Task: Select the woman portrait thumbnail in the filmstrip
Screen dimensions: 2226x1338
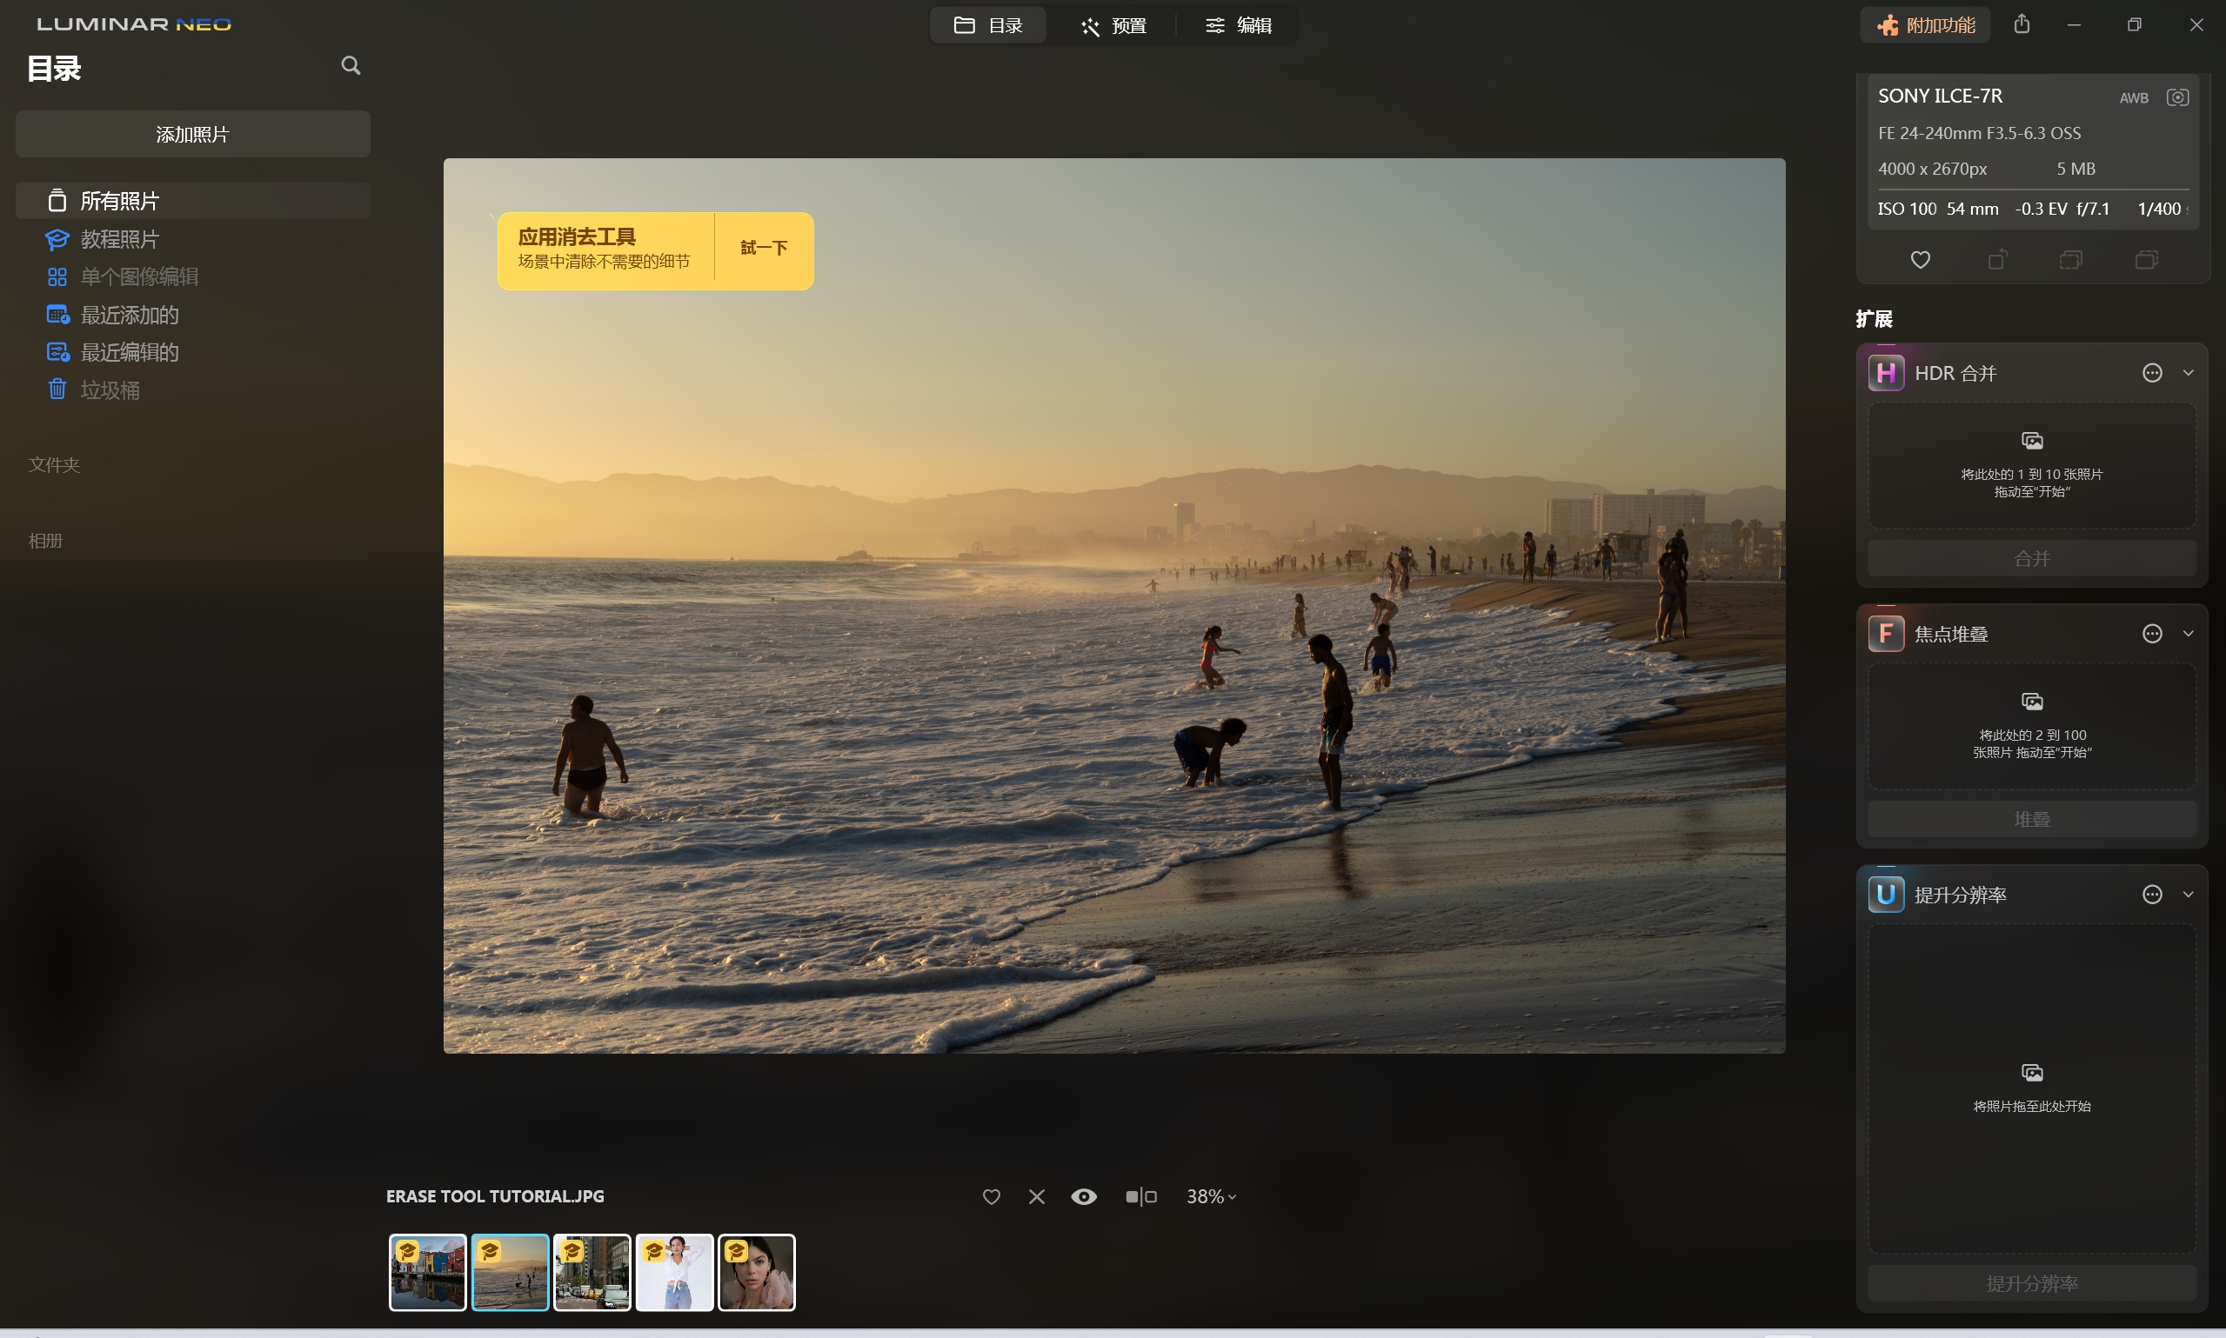Action: (756, 1272)
